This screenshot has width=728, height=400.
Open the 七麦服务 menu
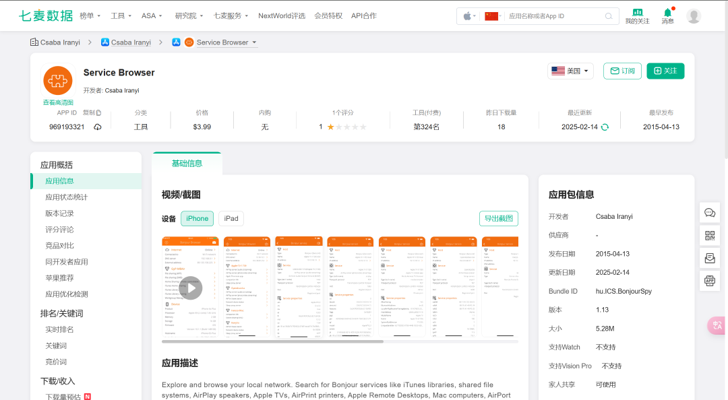231,15
